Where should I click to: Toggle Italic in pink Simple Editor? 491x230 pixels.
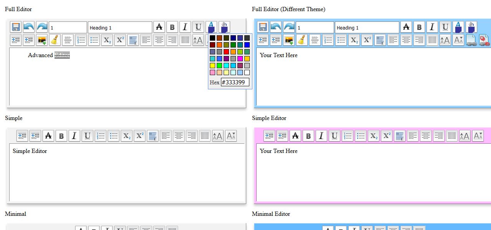[x=321, y=136]
